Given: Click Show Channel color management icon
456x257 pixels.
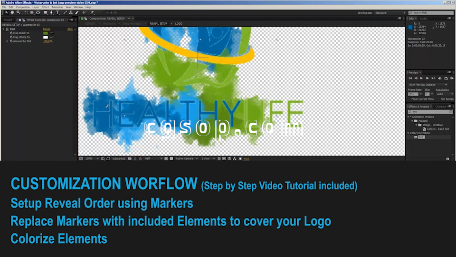Looking at the screenshot, I should (x=140, y=158).
